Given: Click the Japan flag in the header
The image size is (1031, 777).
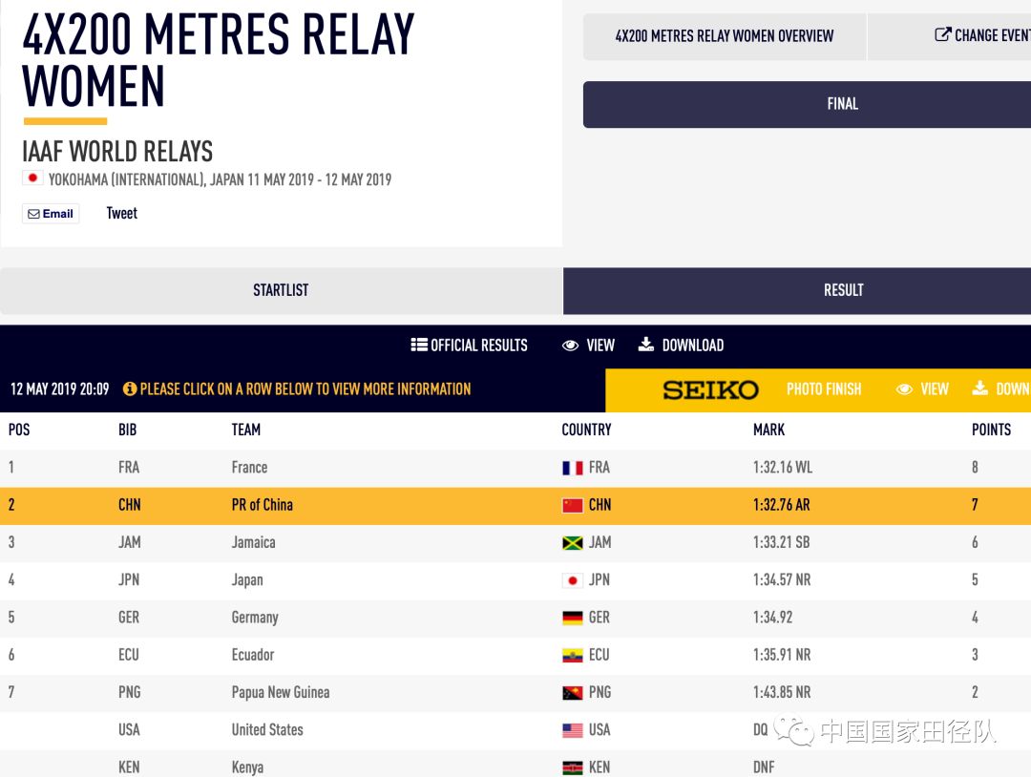Looking at the screenshot, I should click(x=32, y=178).
